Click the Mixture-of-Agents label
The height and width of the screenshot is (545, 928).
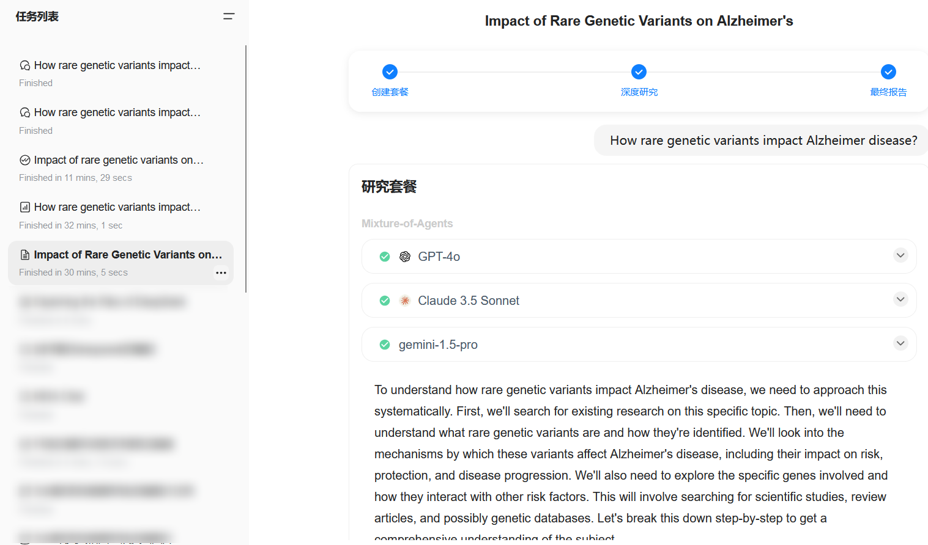(x=407, y=224)
